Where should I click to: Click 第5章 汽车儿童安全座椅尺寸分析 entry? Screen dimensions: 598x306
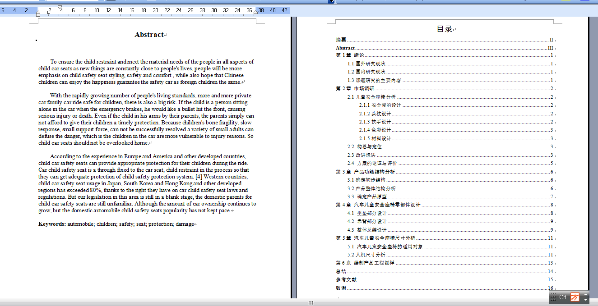point(445,238)
